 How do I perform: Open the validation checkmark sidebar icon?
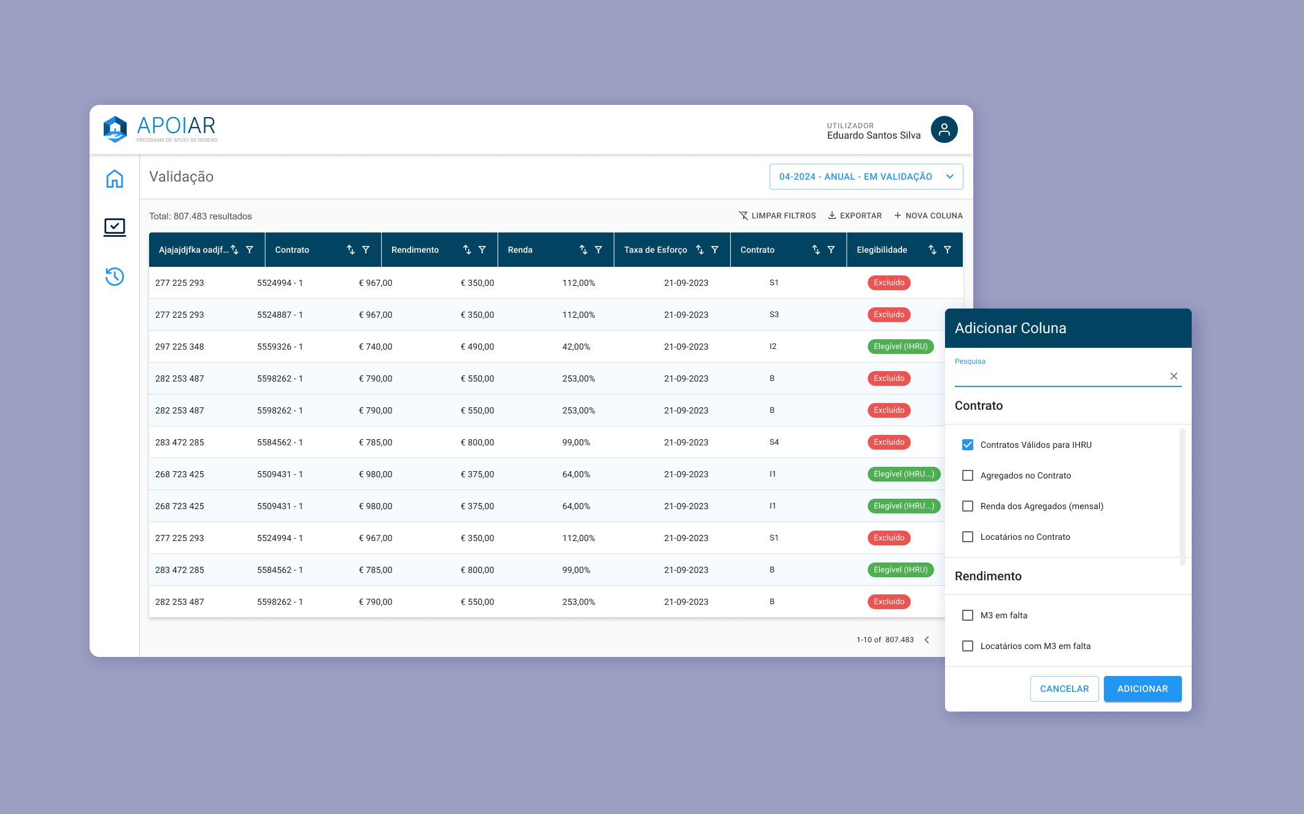pos(115,227)
